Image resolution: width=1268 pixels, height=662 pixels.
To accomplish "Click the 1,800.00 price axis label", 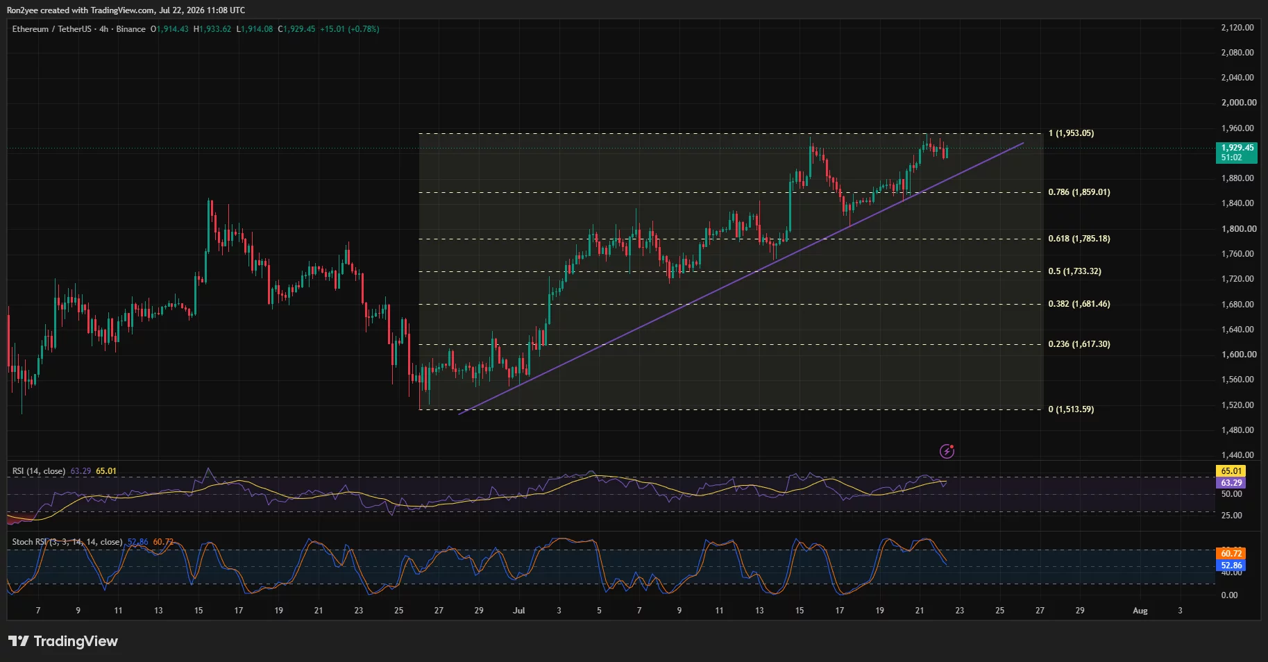I will pos(1239,229).
